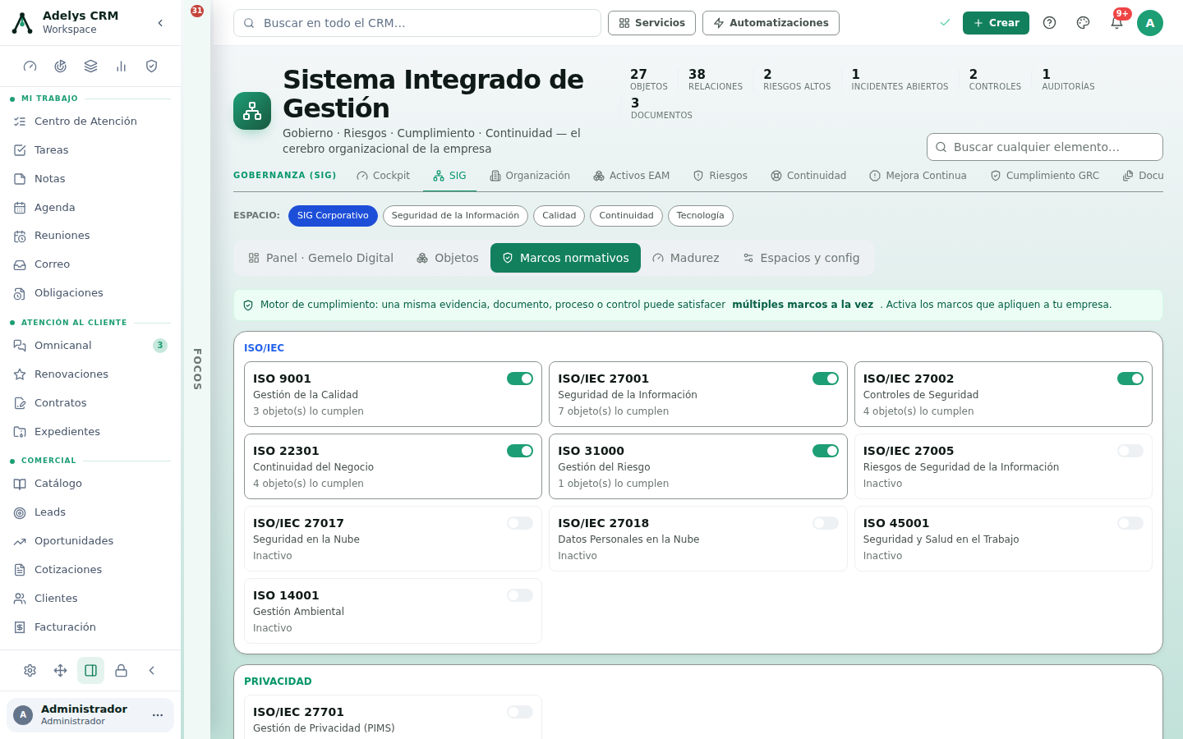Click the Buscar en todo el CRM field
Screen dimensions: 1183x739
(417, 23)
